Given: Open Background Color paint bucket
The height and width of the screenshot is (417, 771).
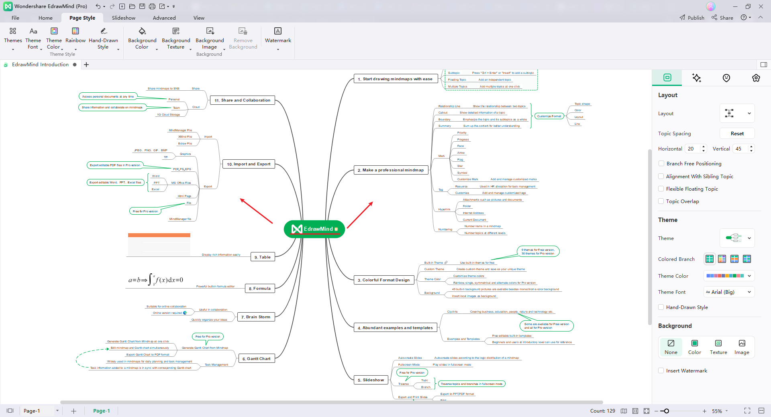Looking at the screenshot, I should (142, 31).
